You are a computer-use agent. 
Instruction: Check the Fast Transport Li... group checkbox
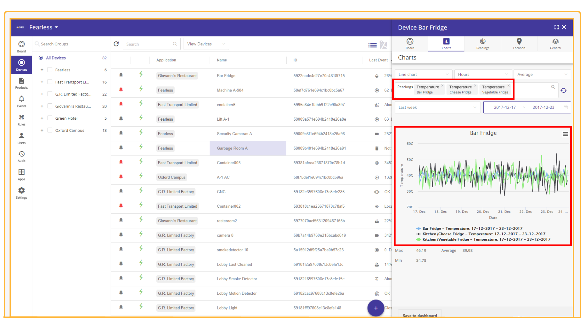[50, 82]
